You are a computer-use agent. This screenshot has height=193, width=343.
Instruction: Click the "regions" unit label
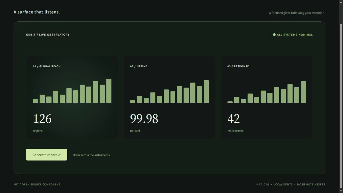tap(38, 131)
